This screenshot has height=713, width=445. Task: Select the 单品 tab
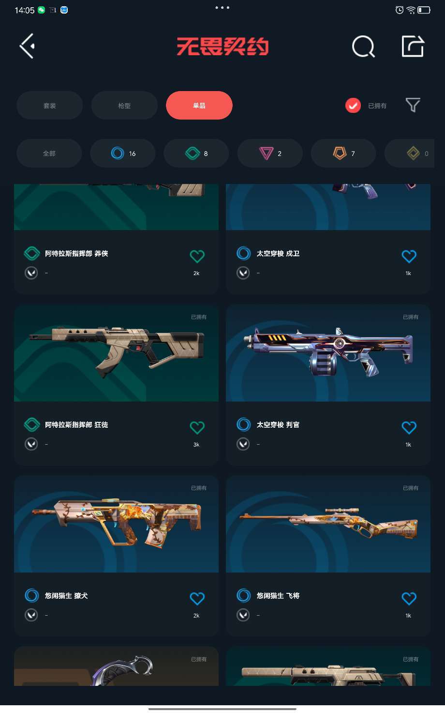point(199,105)
